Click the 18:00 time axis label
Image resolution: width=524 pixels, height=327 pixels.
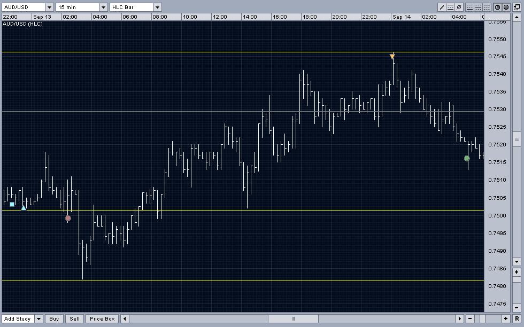click(310, 17)
